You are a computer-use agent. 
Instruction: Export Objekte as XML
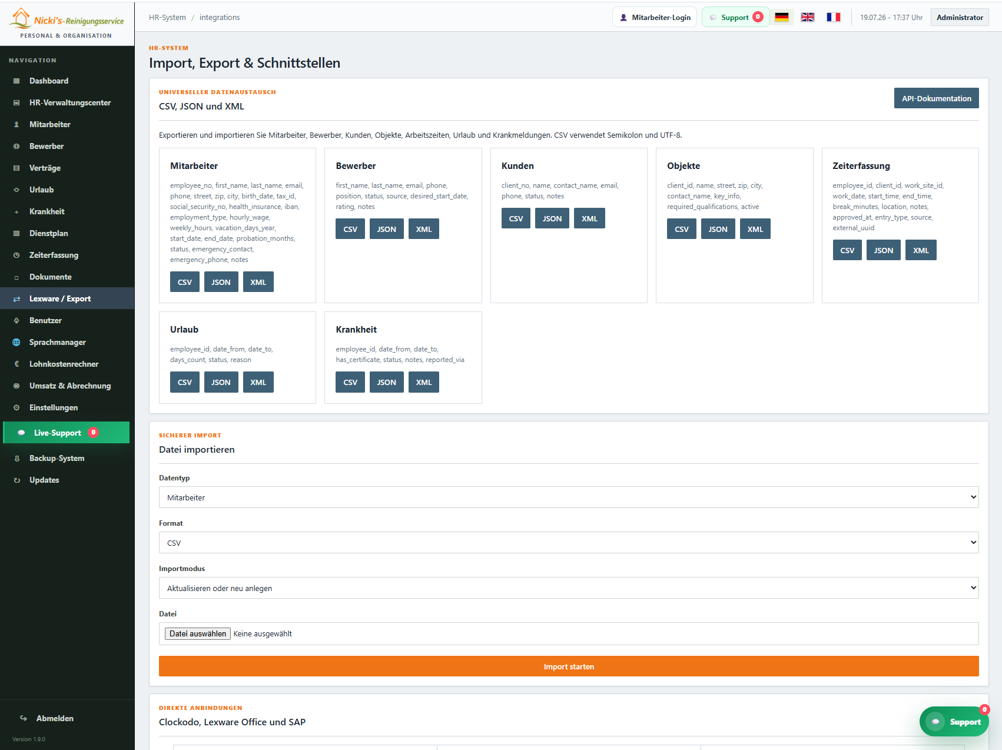click(755, 229)
